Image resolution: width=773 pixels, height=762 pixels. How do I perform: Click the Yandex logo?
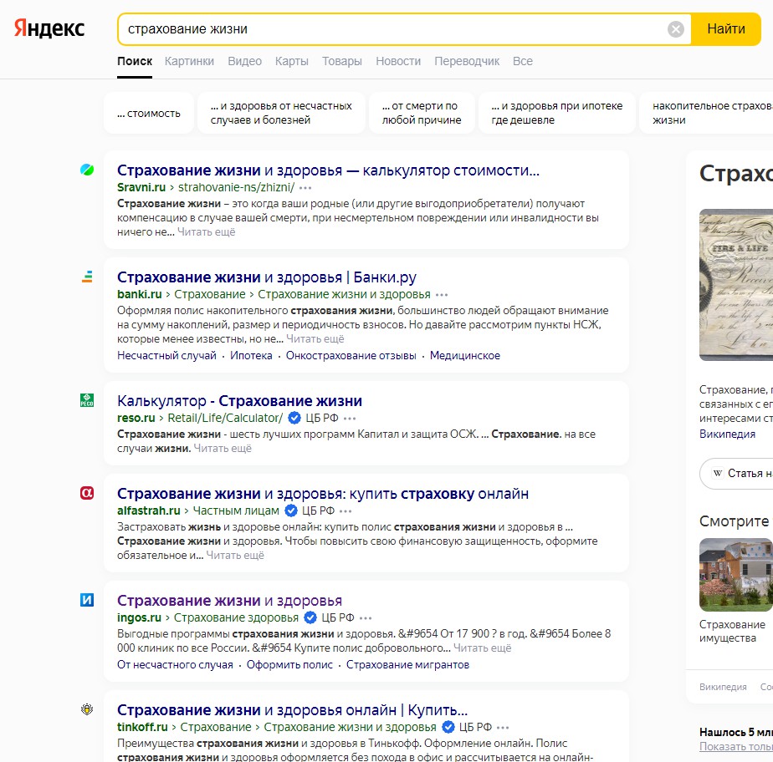pos(49,28)
